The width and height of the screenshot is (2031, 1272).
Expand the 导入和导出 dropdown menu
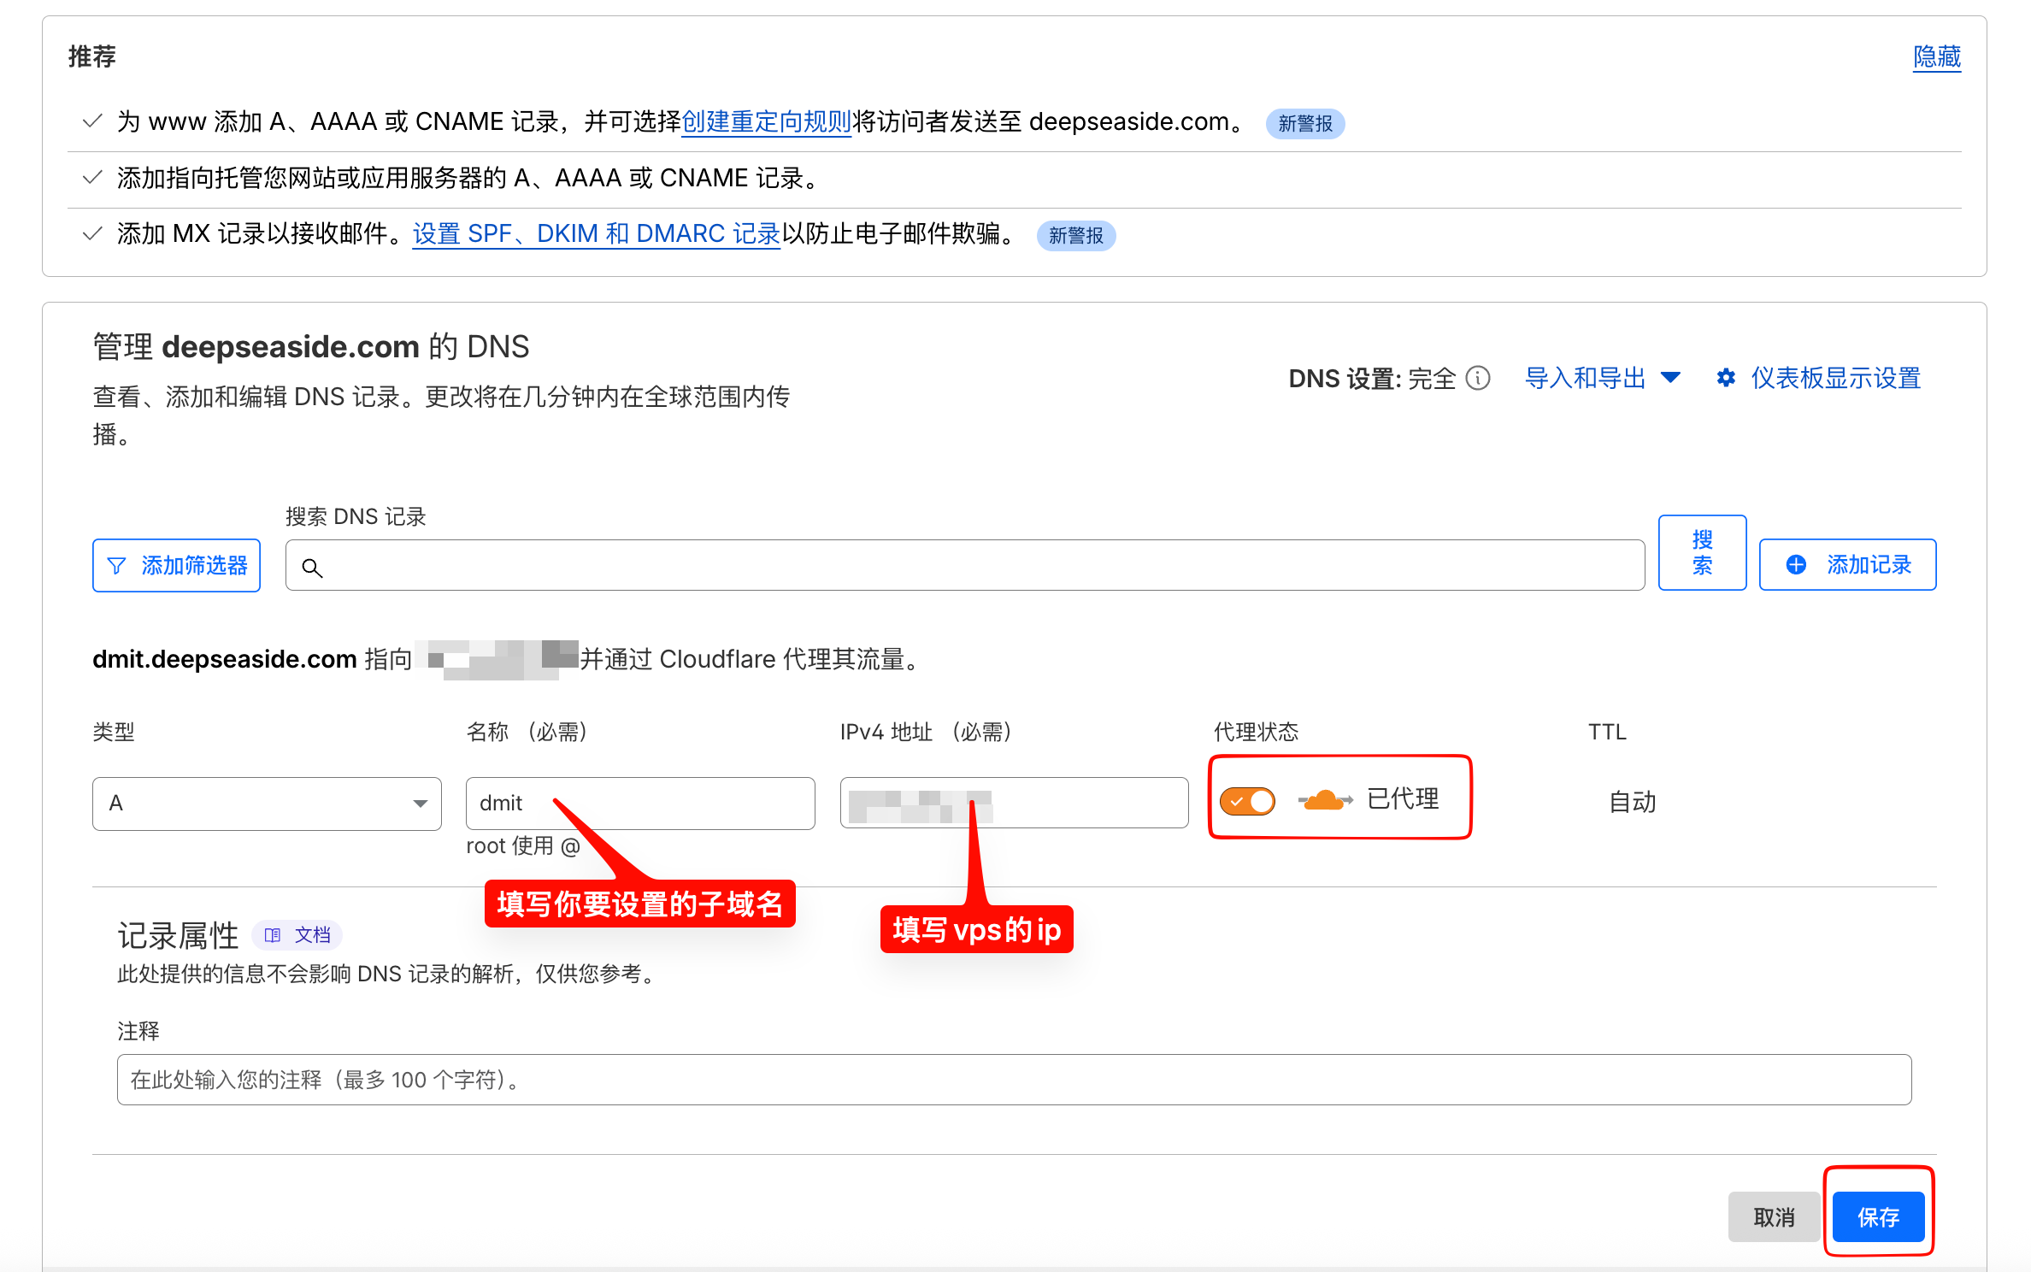[1602, 378]
